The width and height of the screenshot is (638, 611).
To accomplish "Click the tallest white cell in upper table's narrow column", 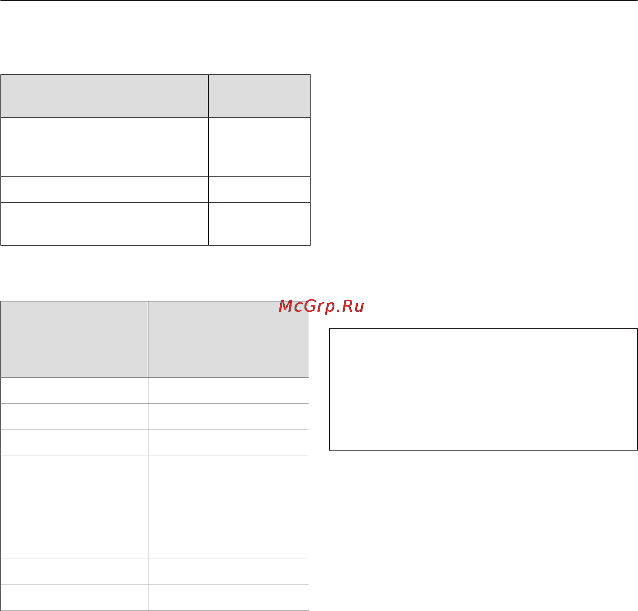I will point(260,147).
